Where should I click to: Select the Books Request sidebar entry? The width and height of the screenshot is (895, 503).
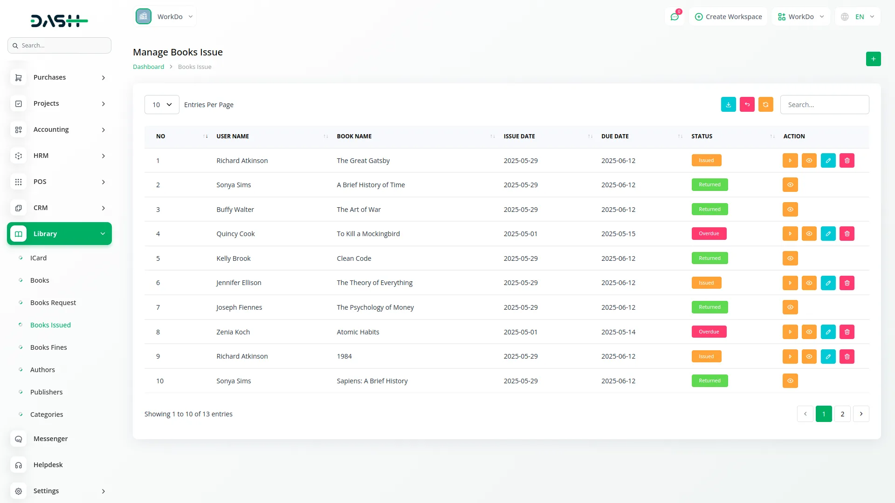tap(53, 302)
